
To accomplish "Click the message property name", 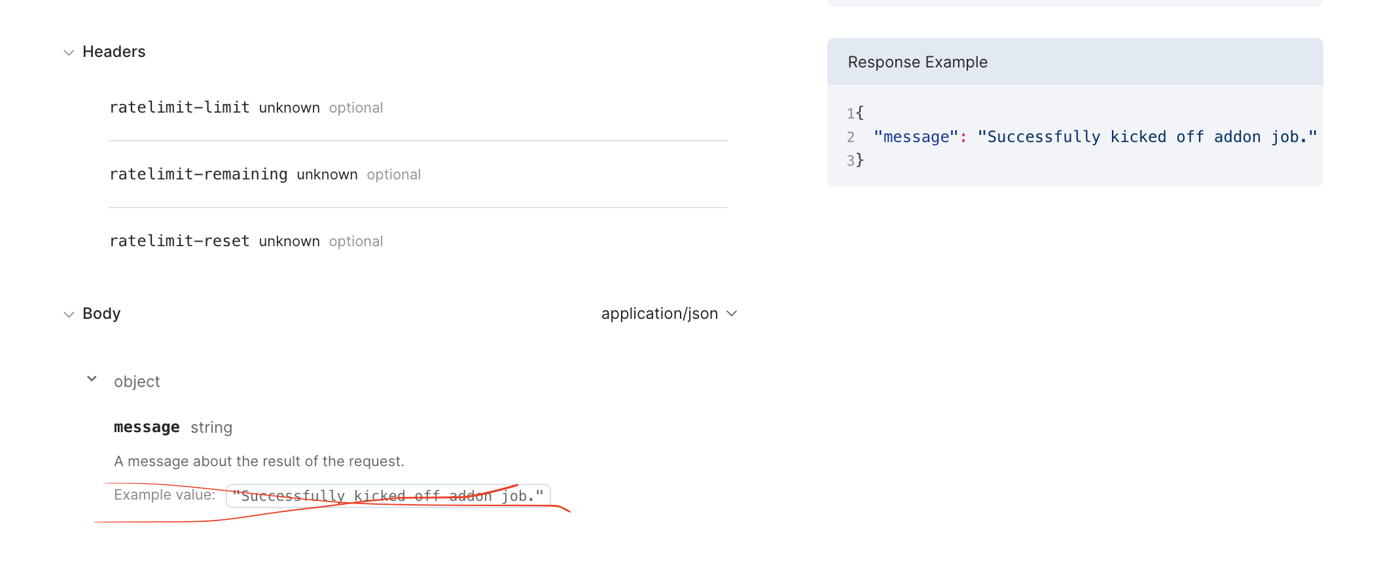I will click(x=147, y=428).
